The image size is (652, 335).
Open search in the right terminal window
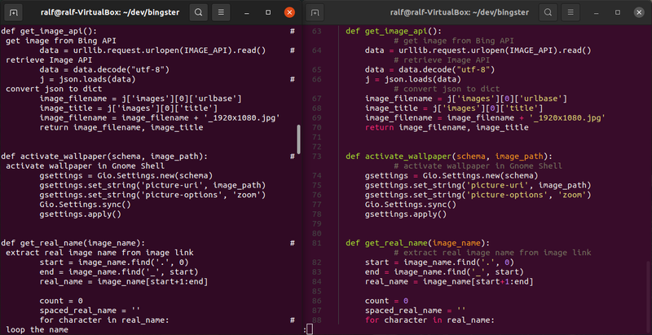548,12
